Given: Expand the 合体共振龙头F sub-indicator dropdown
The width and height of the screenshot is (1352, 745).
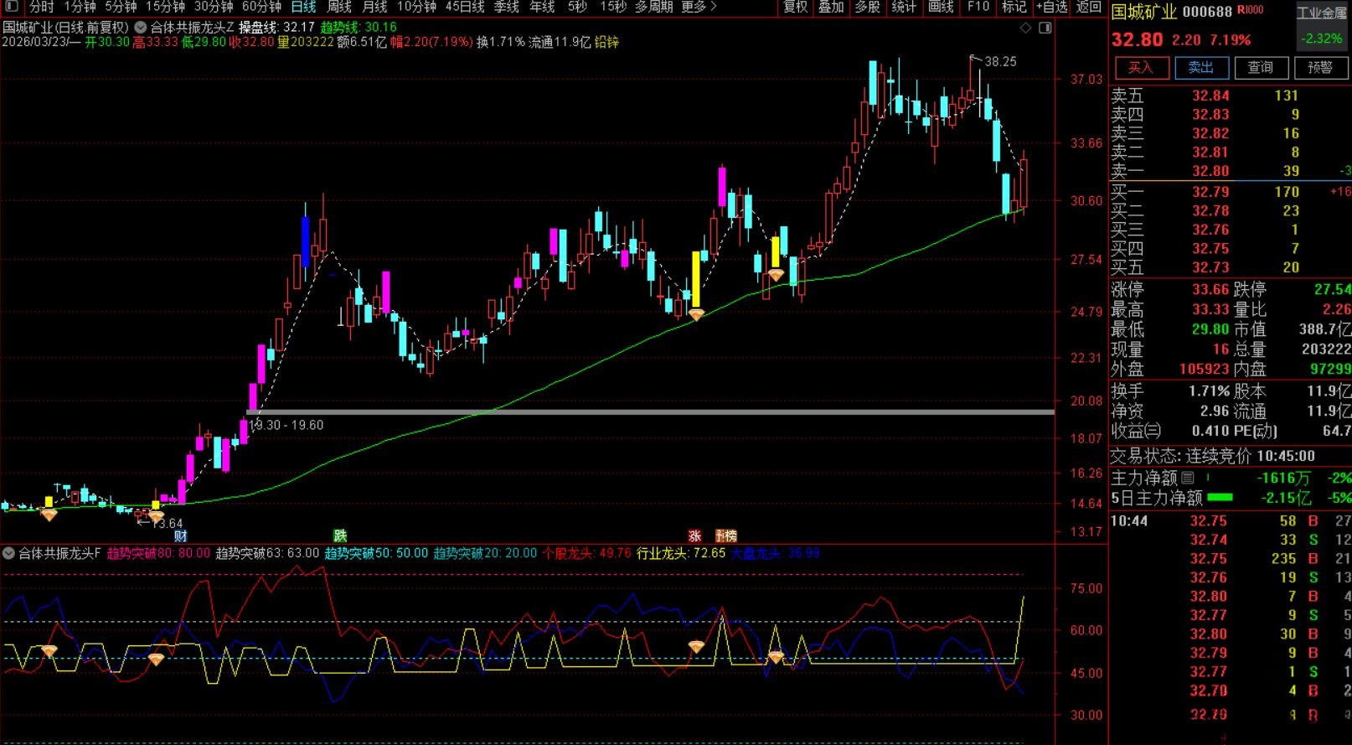Looking at the screenshot, I should (8, 553).
